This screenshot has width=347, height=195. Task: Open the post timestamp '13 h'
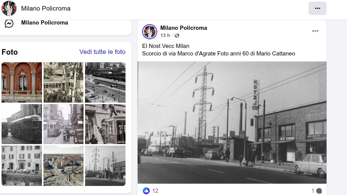click(x=165, y=35)
